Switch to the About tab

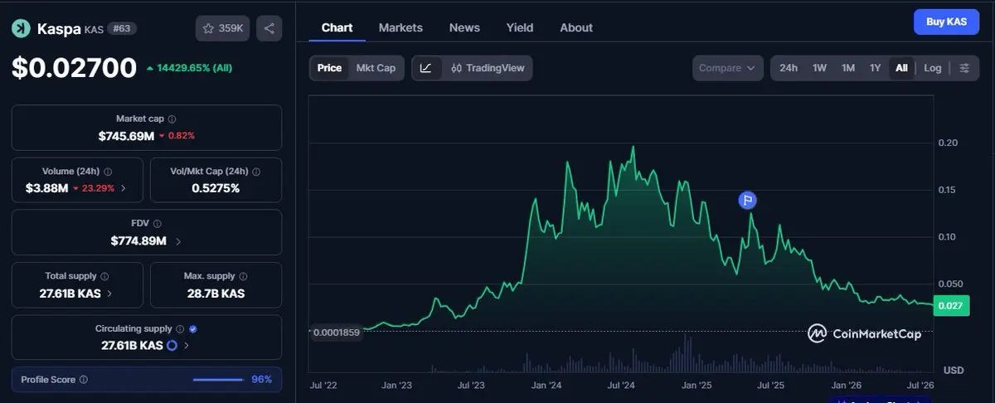576,27
